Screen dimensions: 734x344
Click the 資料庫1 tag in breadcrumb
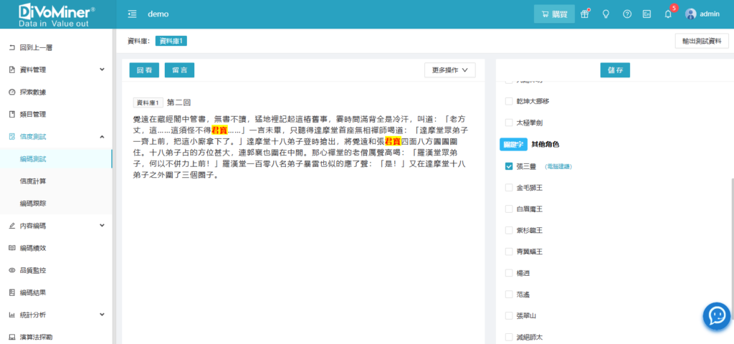(x=171, y=41)
